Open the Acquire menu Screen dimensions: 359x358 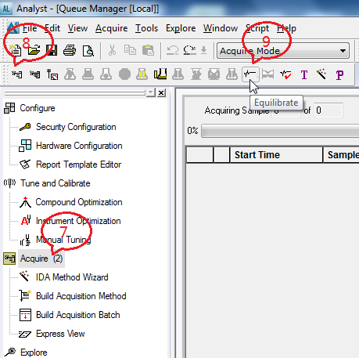point(111,28)
